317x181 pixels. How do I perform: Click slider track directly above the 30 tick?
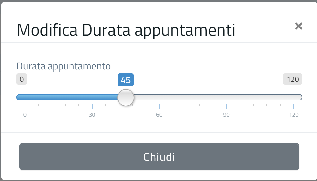pos(92,97)
